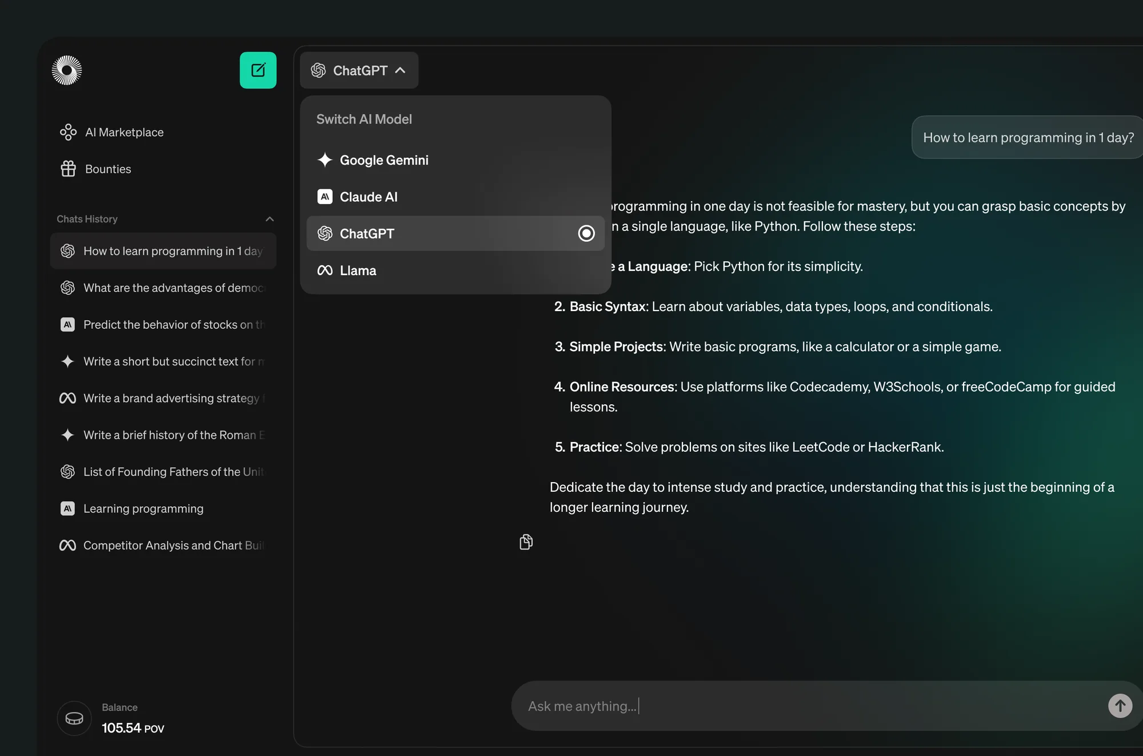
Task: Switch model to Google Gemini
Action: [455, 160]
